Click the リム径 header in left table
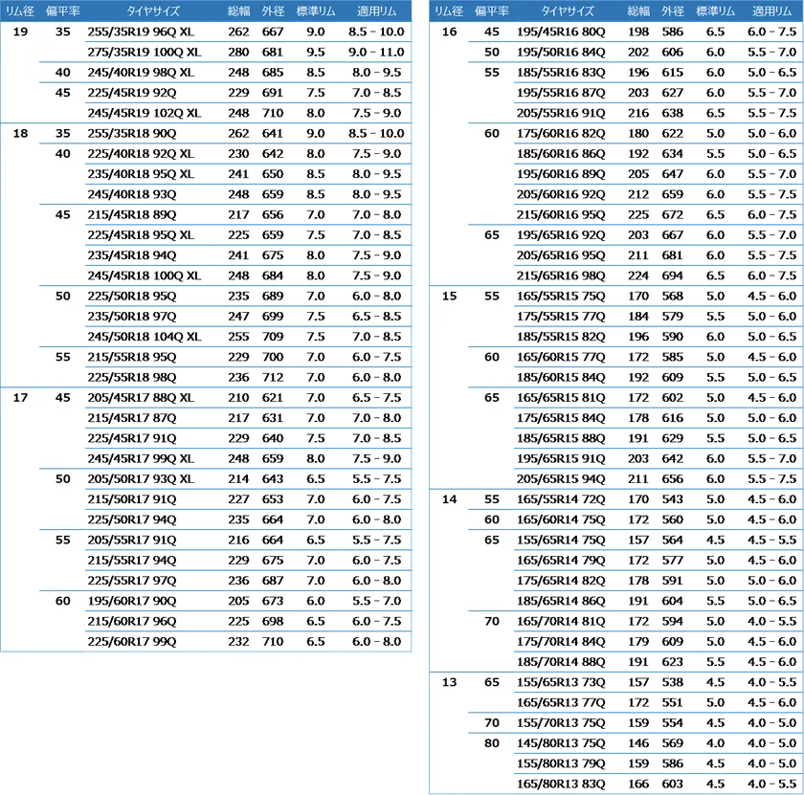The image size is (804, 795). coord(20,11)
